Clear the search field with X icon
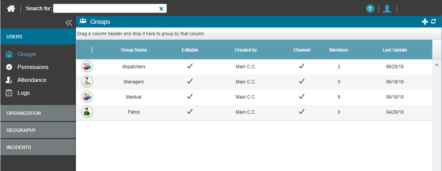The width and height of the screenshot is (442, 171). (x=161, y=9)
